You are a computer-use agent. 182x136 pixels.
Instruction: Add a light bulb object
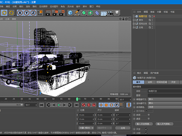point(117,13)
